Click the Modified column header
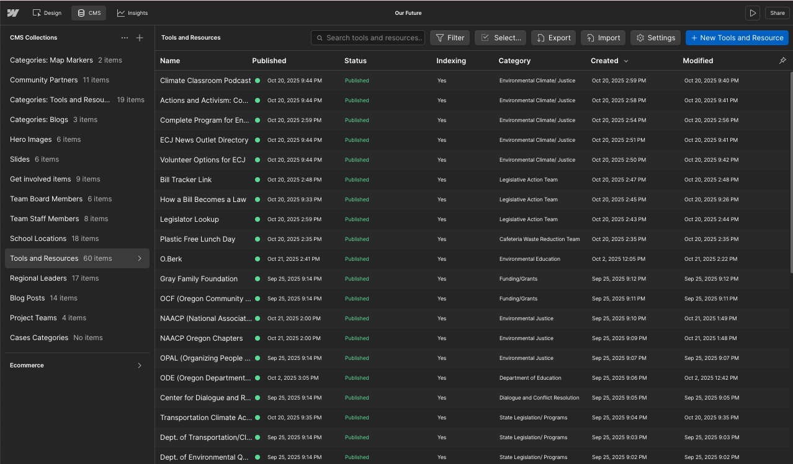 coord(698,61)
